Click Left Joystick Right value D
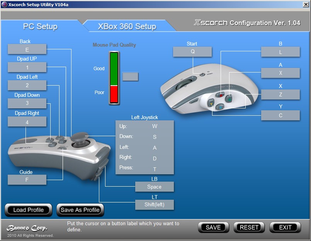Image resolution: width=311 pixels, height=241 pixels. tap(155, 158)
